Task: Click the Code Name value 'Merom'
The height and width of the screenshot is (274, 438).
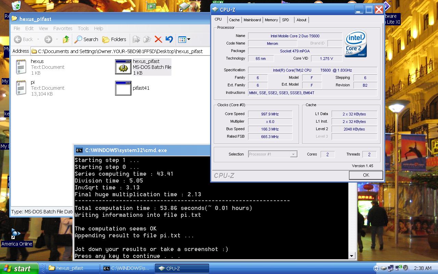Action: [x=272, y=43]
